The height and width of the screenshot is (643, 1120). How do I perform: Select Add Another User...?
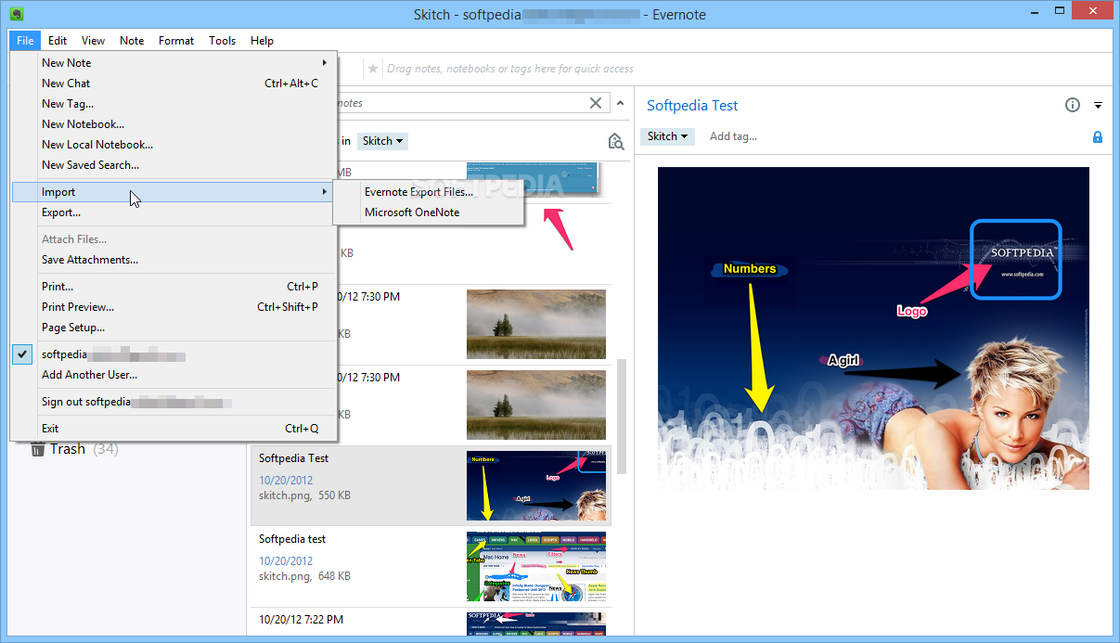click(174, 375)
